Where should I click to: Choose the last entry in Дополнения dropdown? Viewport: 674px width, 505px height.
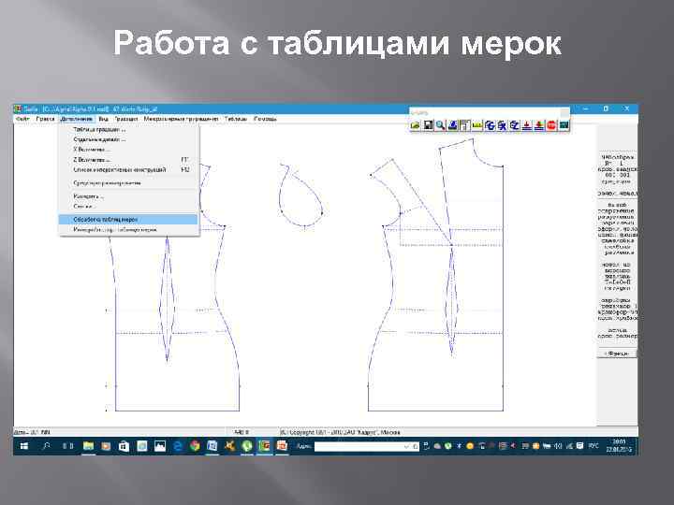(x=128, y=230)
